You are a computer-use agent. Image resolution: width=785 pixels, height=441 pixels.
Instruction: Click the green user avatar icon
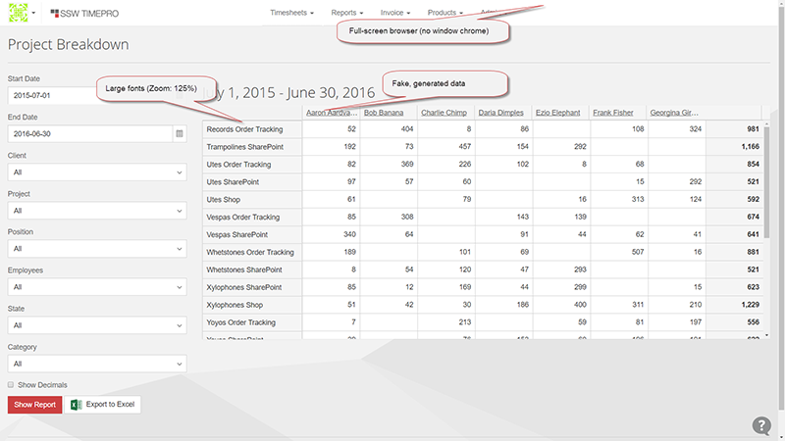(17, 14)
